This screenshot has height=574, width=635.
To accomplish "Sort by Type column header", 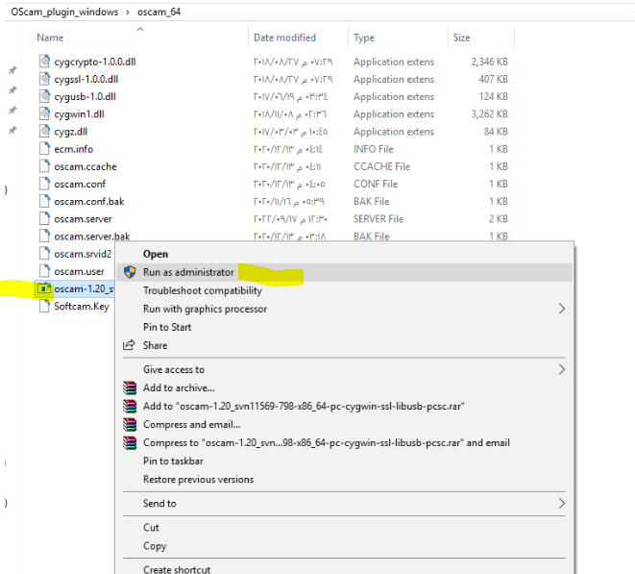I will click(x=364, y=37).
